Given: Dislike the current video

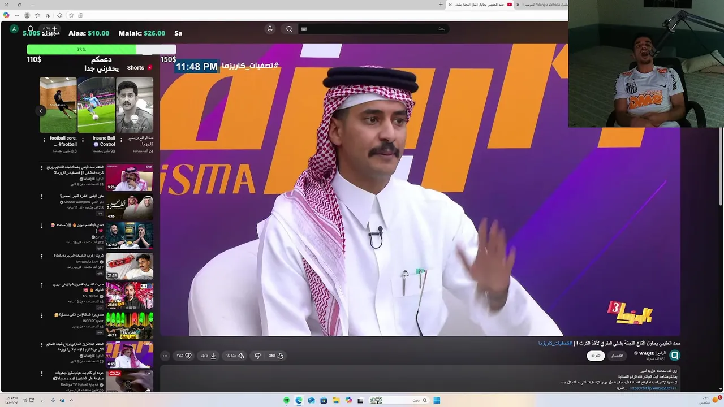Looking at the screenshot, I should pos(257,356).
